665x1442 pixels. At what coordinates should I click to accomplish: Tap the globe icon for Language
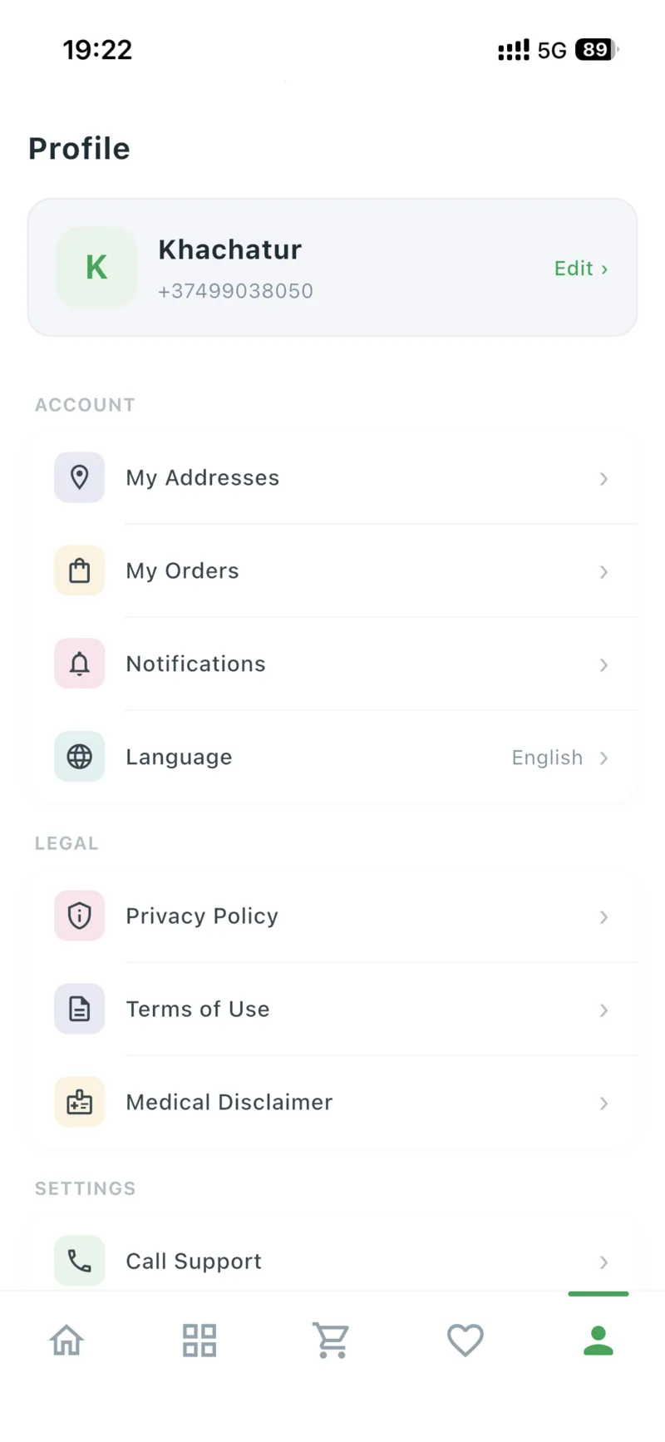[80, 757]
